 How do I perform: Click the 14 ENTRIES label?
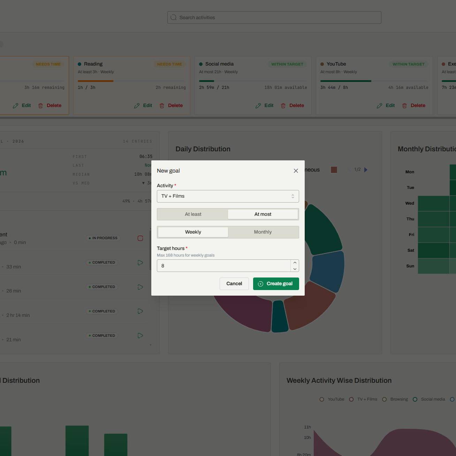(x=137, y=142)
